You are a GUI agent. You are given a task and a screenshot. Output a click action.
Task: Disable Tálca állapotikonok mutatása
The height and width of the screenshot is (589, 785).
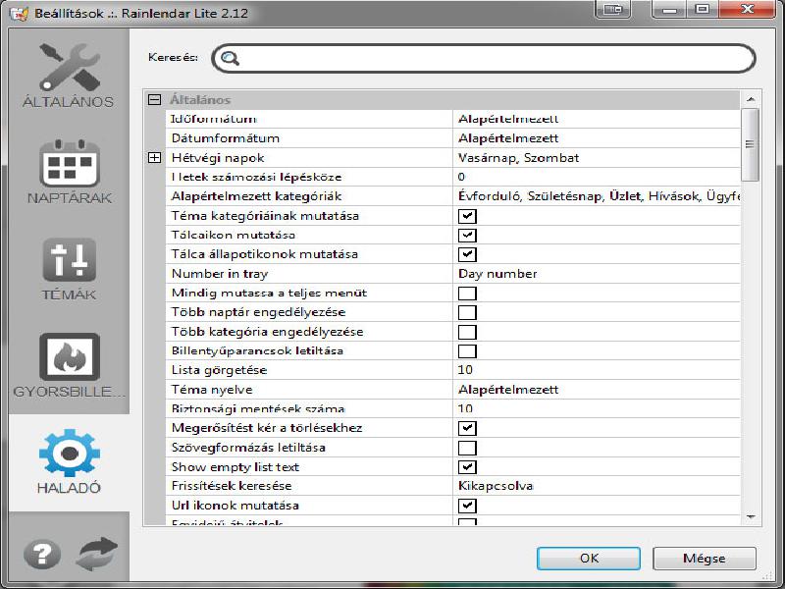point(467,254)
